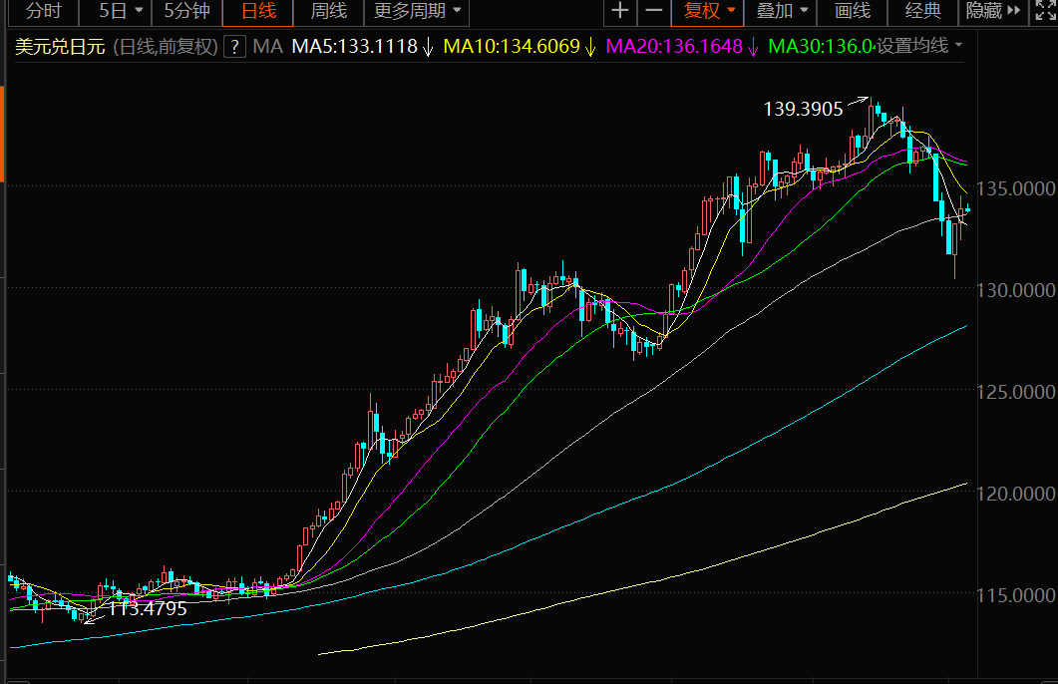Open the 复权 adjustment dropdown
1058x684 pixels.
731,12
